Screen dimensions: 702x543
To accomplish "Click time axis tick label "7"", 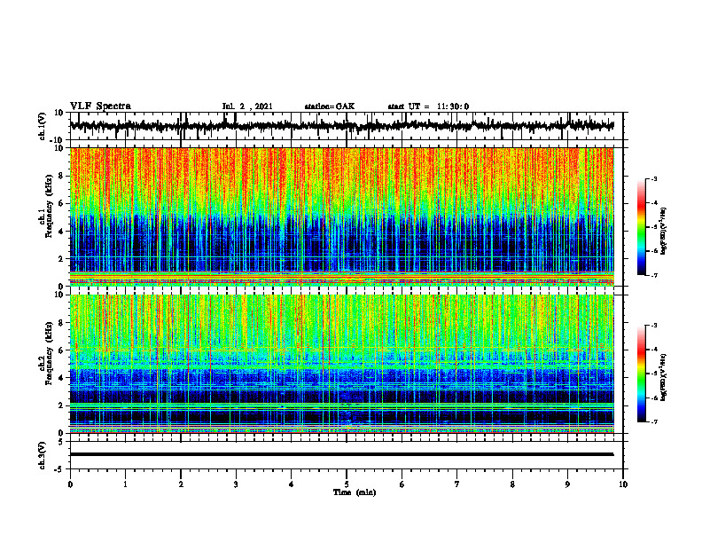I will (x=457, y=484).
